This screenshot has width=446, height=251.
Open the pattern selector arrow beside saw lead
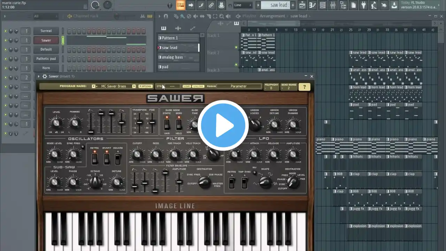click(x=258, y=5)
